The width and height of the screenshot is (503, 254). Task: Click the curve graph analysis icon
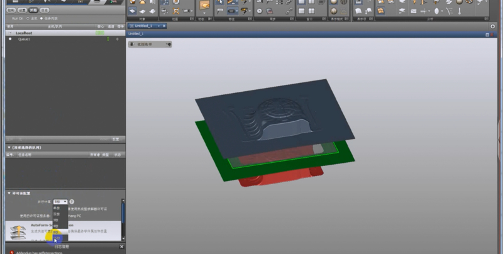(x=449, y=11)
